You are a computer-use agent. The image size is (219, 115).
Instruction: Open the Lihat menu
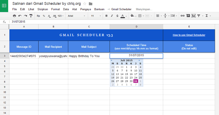31,9
